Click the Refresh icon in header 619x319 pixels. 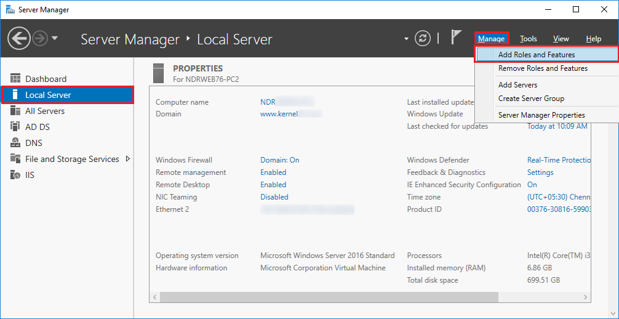[x=423, y=38]
